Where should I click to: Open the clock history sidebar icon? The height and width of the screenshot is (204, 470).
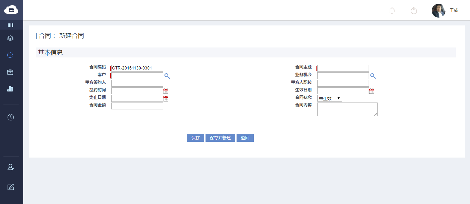click(x=11, y=117)
